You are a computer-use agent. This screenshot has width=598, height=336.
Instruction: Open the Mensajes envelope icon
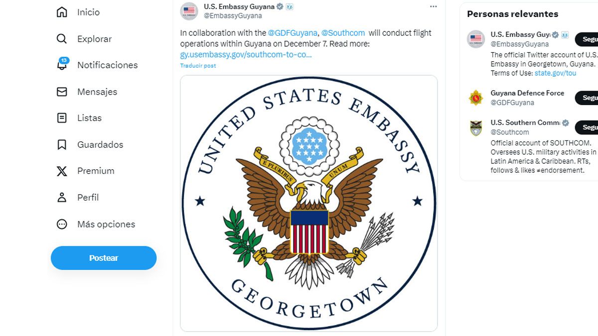62,92
